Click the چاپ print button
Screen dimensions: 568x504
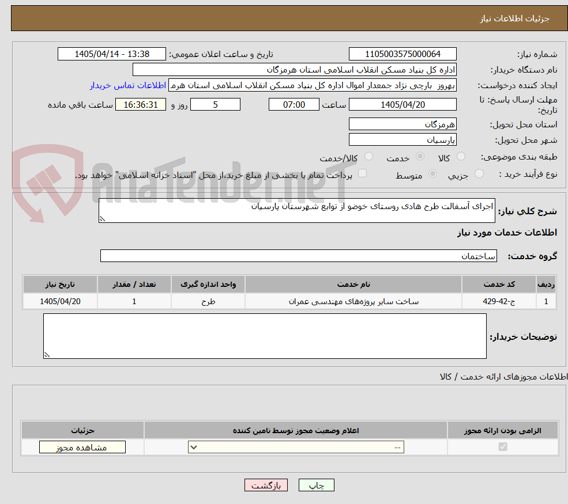point(316,485)
